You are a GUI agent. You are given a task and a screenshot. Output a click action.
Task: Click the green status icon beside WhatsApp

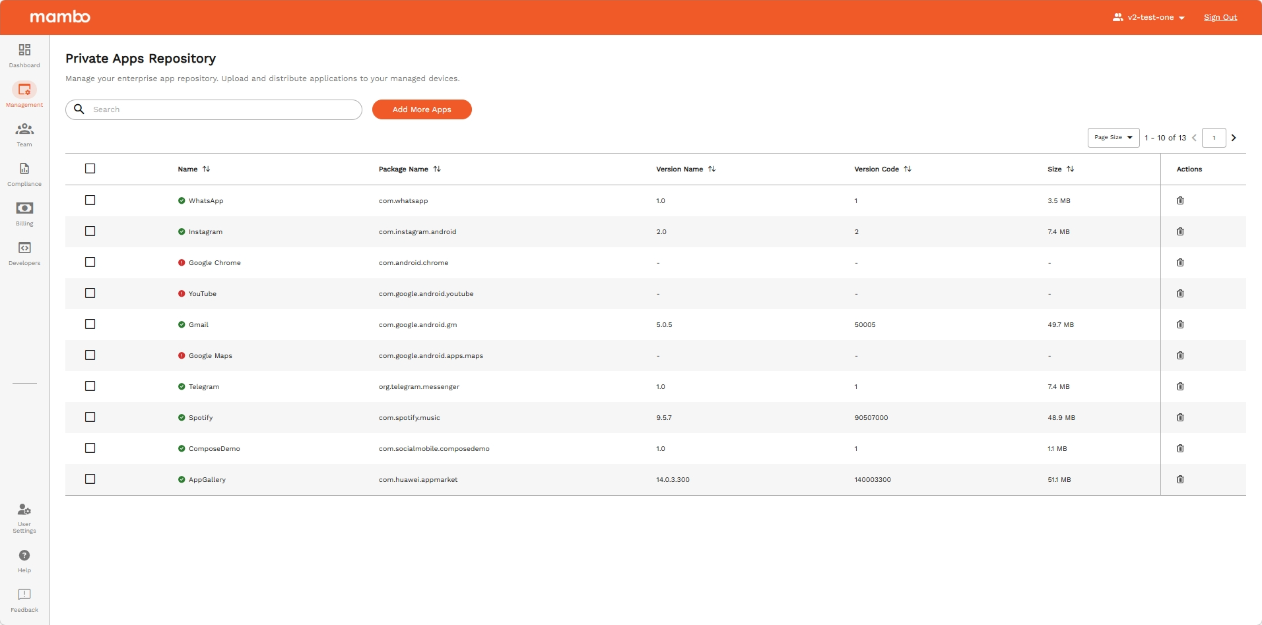[182, 200]
